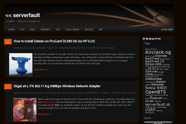Open the GSM tag
Image resolution: width=186 pixels, height=124 pixels.
[148, 72]
